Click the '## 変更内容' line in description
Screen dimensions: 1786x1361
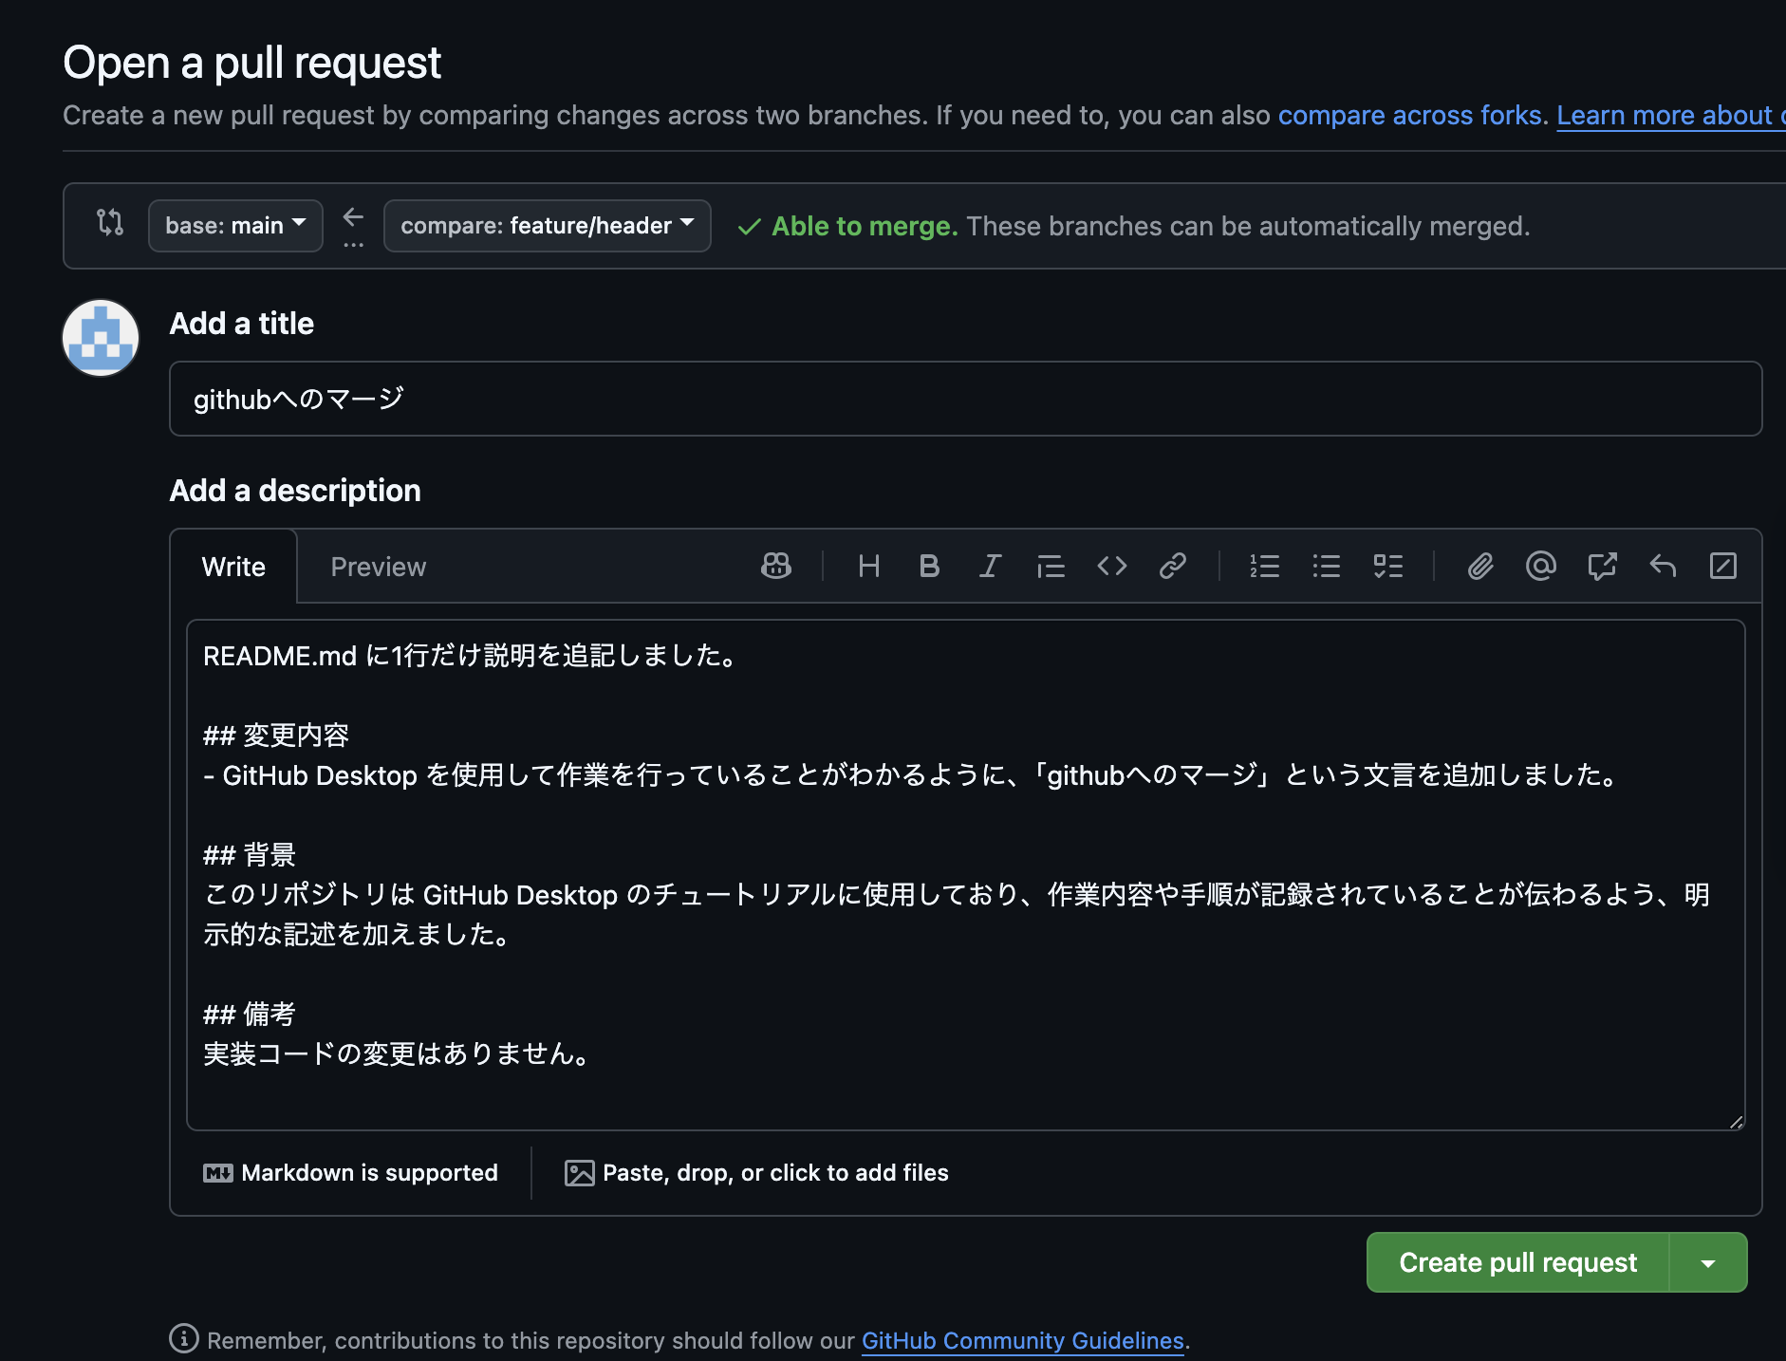pyautogui.click(x=276, y=736)
